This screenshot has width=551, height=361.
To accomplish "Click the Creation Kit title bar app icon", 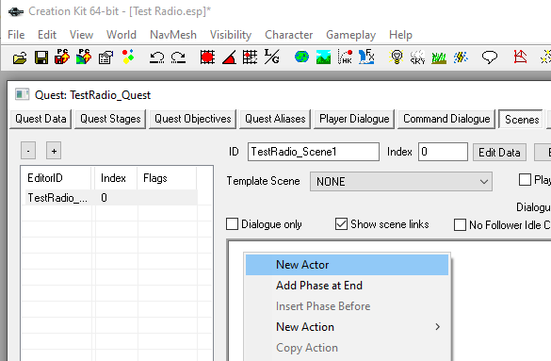I will (16, 11).
